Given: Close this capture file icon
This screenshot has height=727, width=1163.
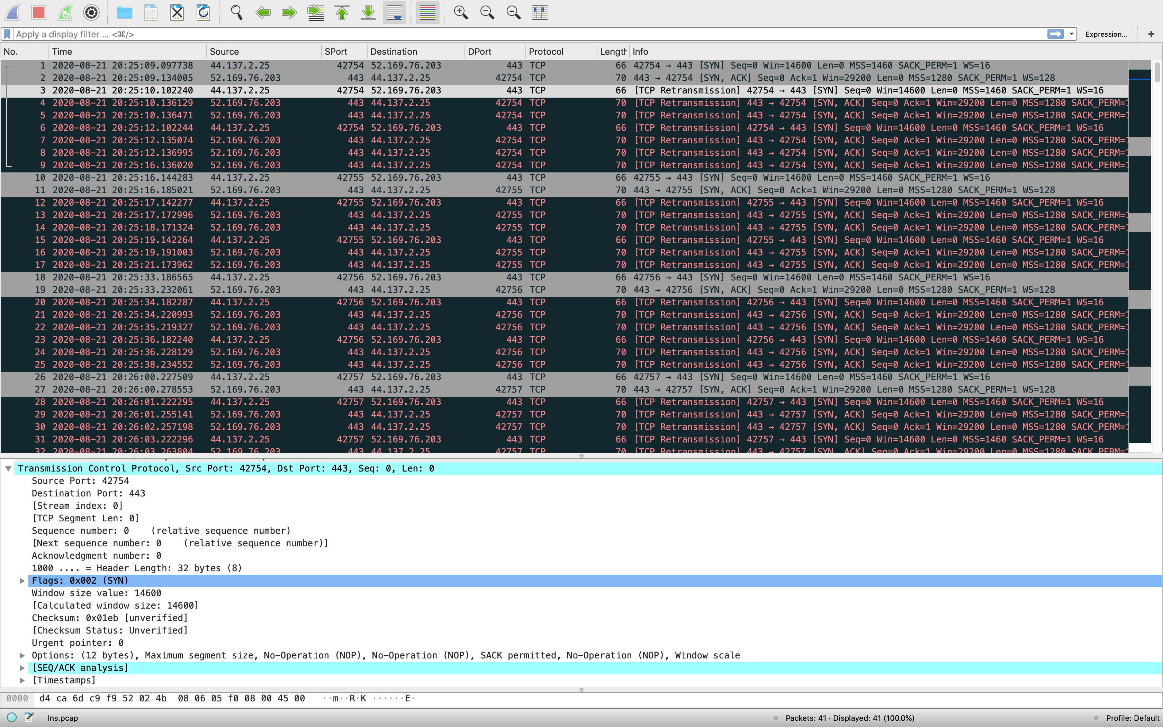Looking at the screenshot, I should pos(177,12).
